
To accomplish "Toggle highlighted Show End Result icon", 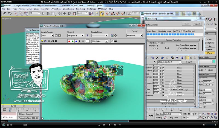I will pos(187,58).
